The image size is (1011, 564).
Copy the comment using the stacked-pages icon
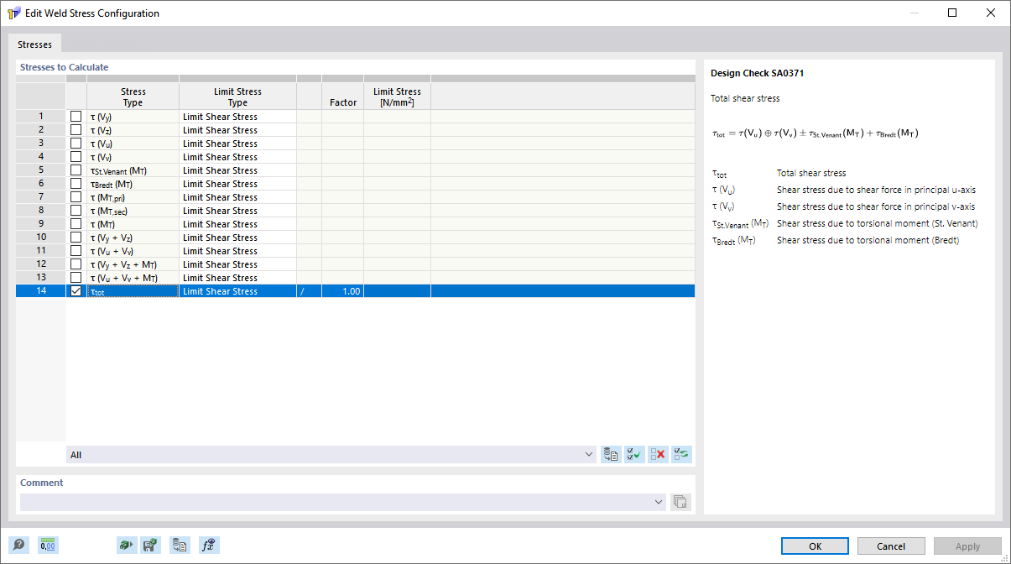tap(680, 501)
